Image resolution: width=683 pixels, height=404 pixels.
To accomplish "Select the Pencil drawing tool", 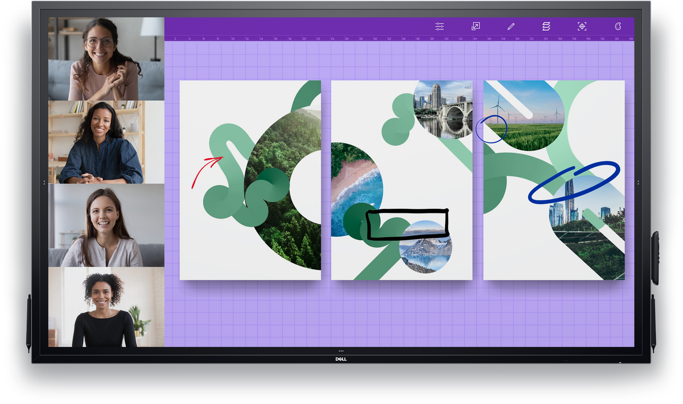I will 511,26.
